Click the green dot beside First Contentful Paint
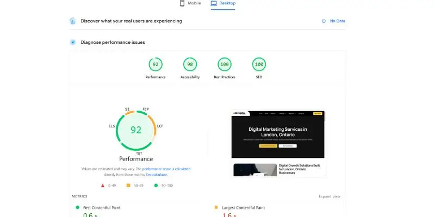Screen dimensions: 435x217 77,207
